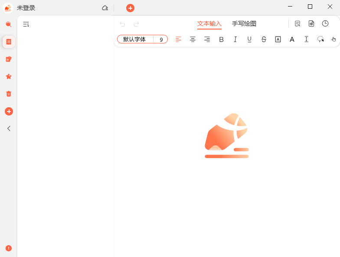The image size is (340, 257).
Task: Click the cloud sync account icon
Action: click(105, 8)
